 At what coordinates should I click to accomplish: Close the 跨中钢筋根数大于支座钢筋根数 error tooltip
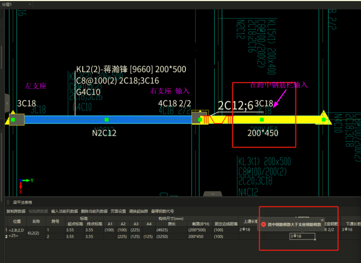click(x=322, y=220)
